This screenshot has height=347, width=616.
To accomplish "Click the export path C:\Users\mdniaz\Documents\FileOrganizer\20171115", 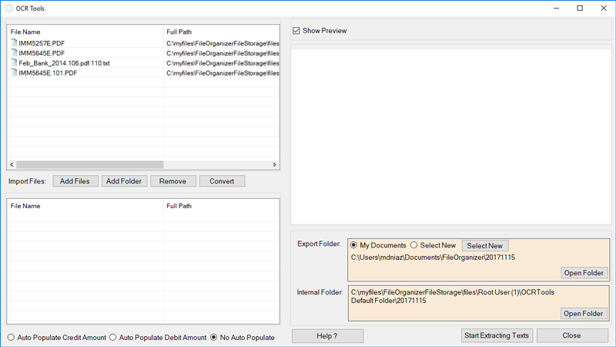I will (x=433, y=258).
